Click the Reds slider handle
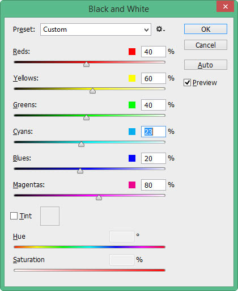This screenshot has width=238, height=291. click(x=87, y=64)
